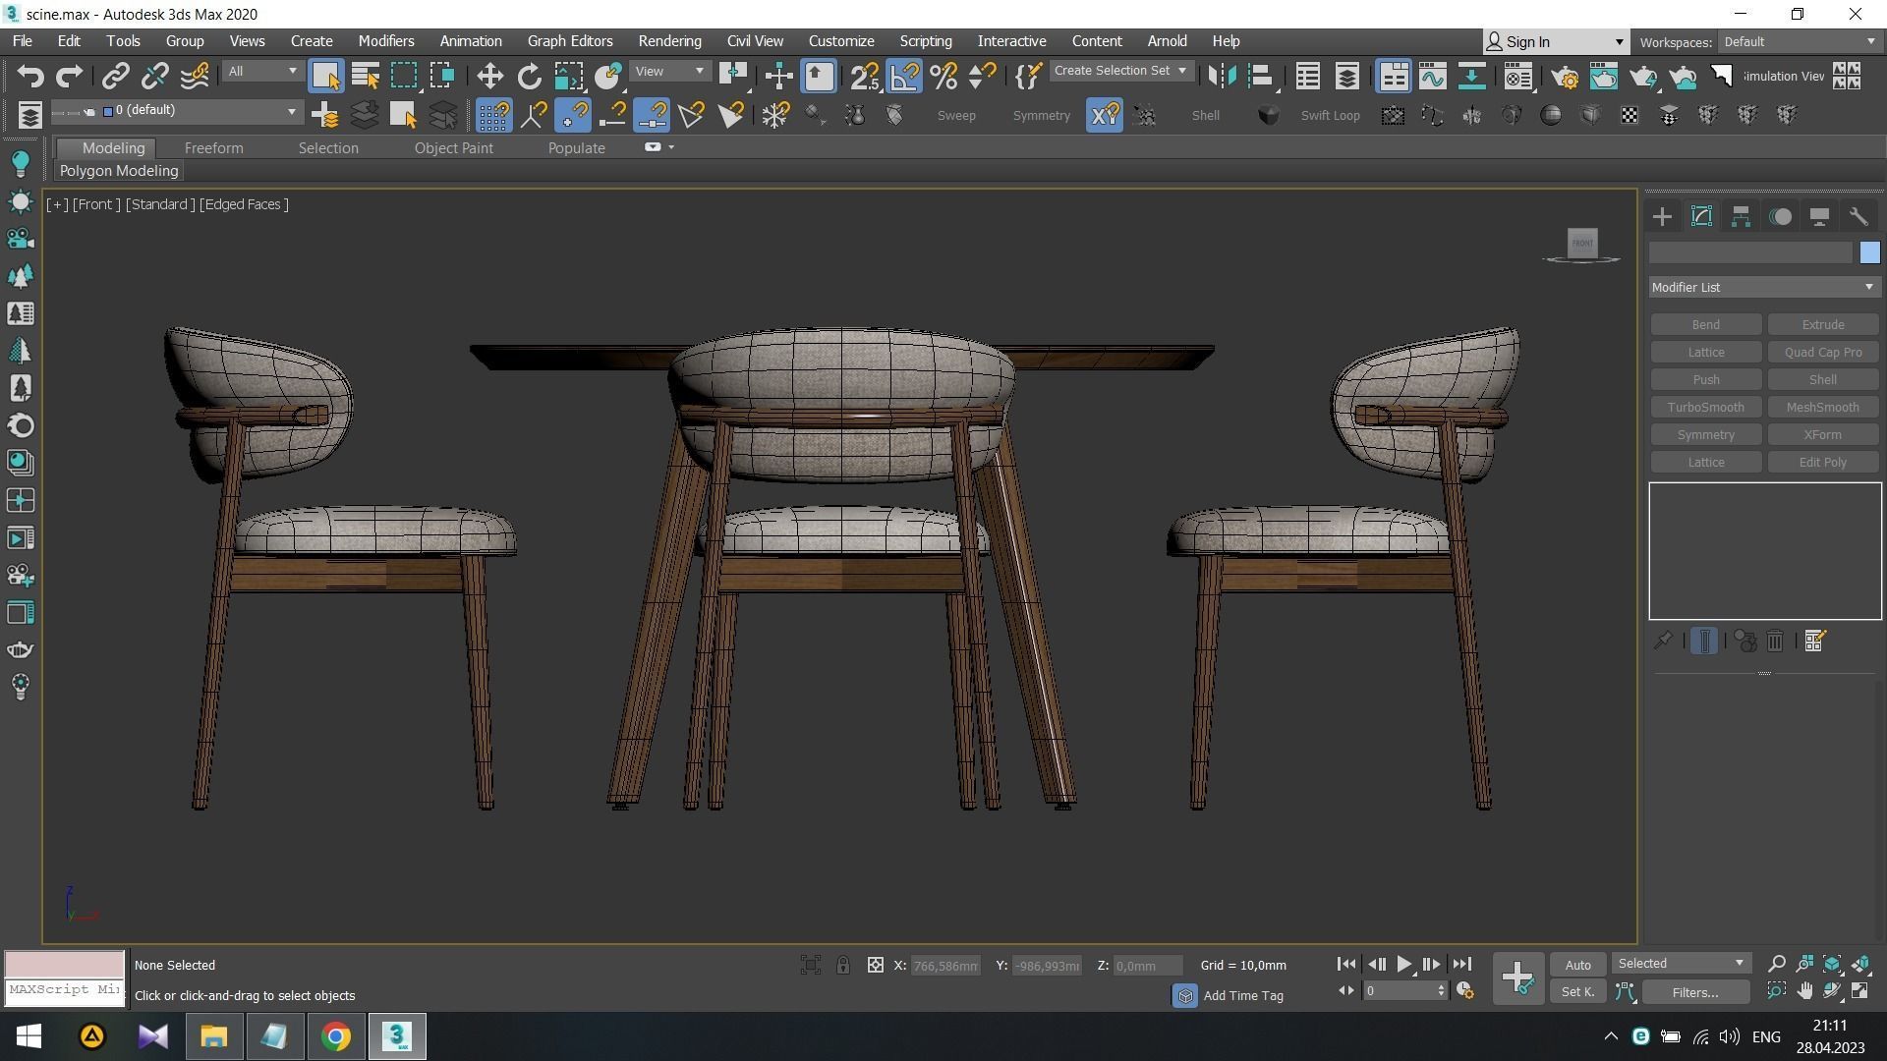Select the Link objects tool

click(115, 76)
